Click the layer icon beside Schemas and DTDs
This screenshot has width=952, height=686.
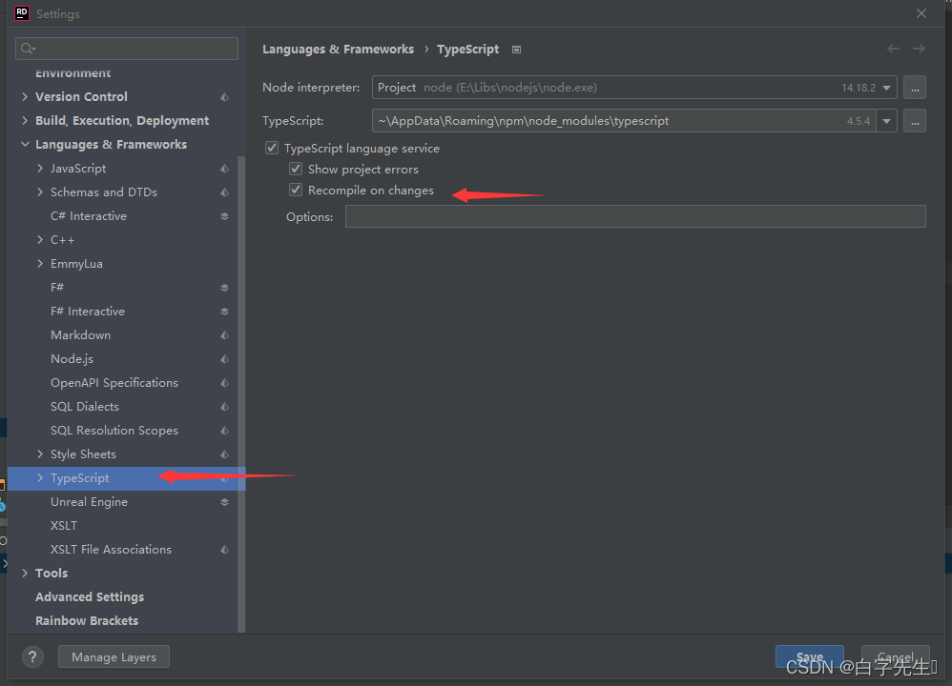pyautogui.click(x=224, y=192)
